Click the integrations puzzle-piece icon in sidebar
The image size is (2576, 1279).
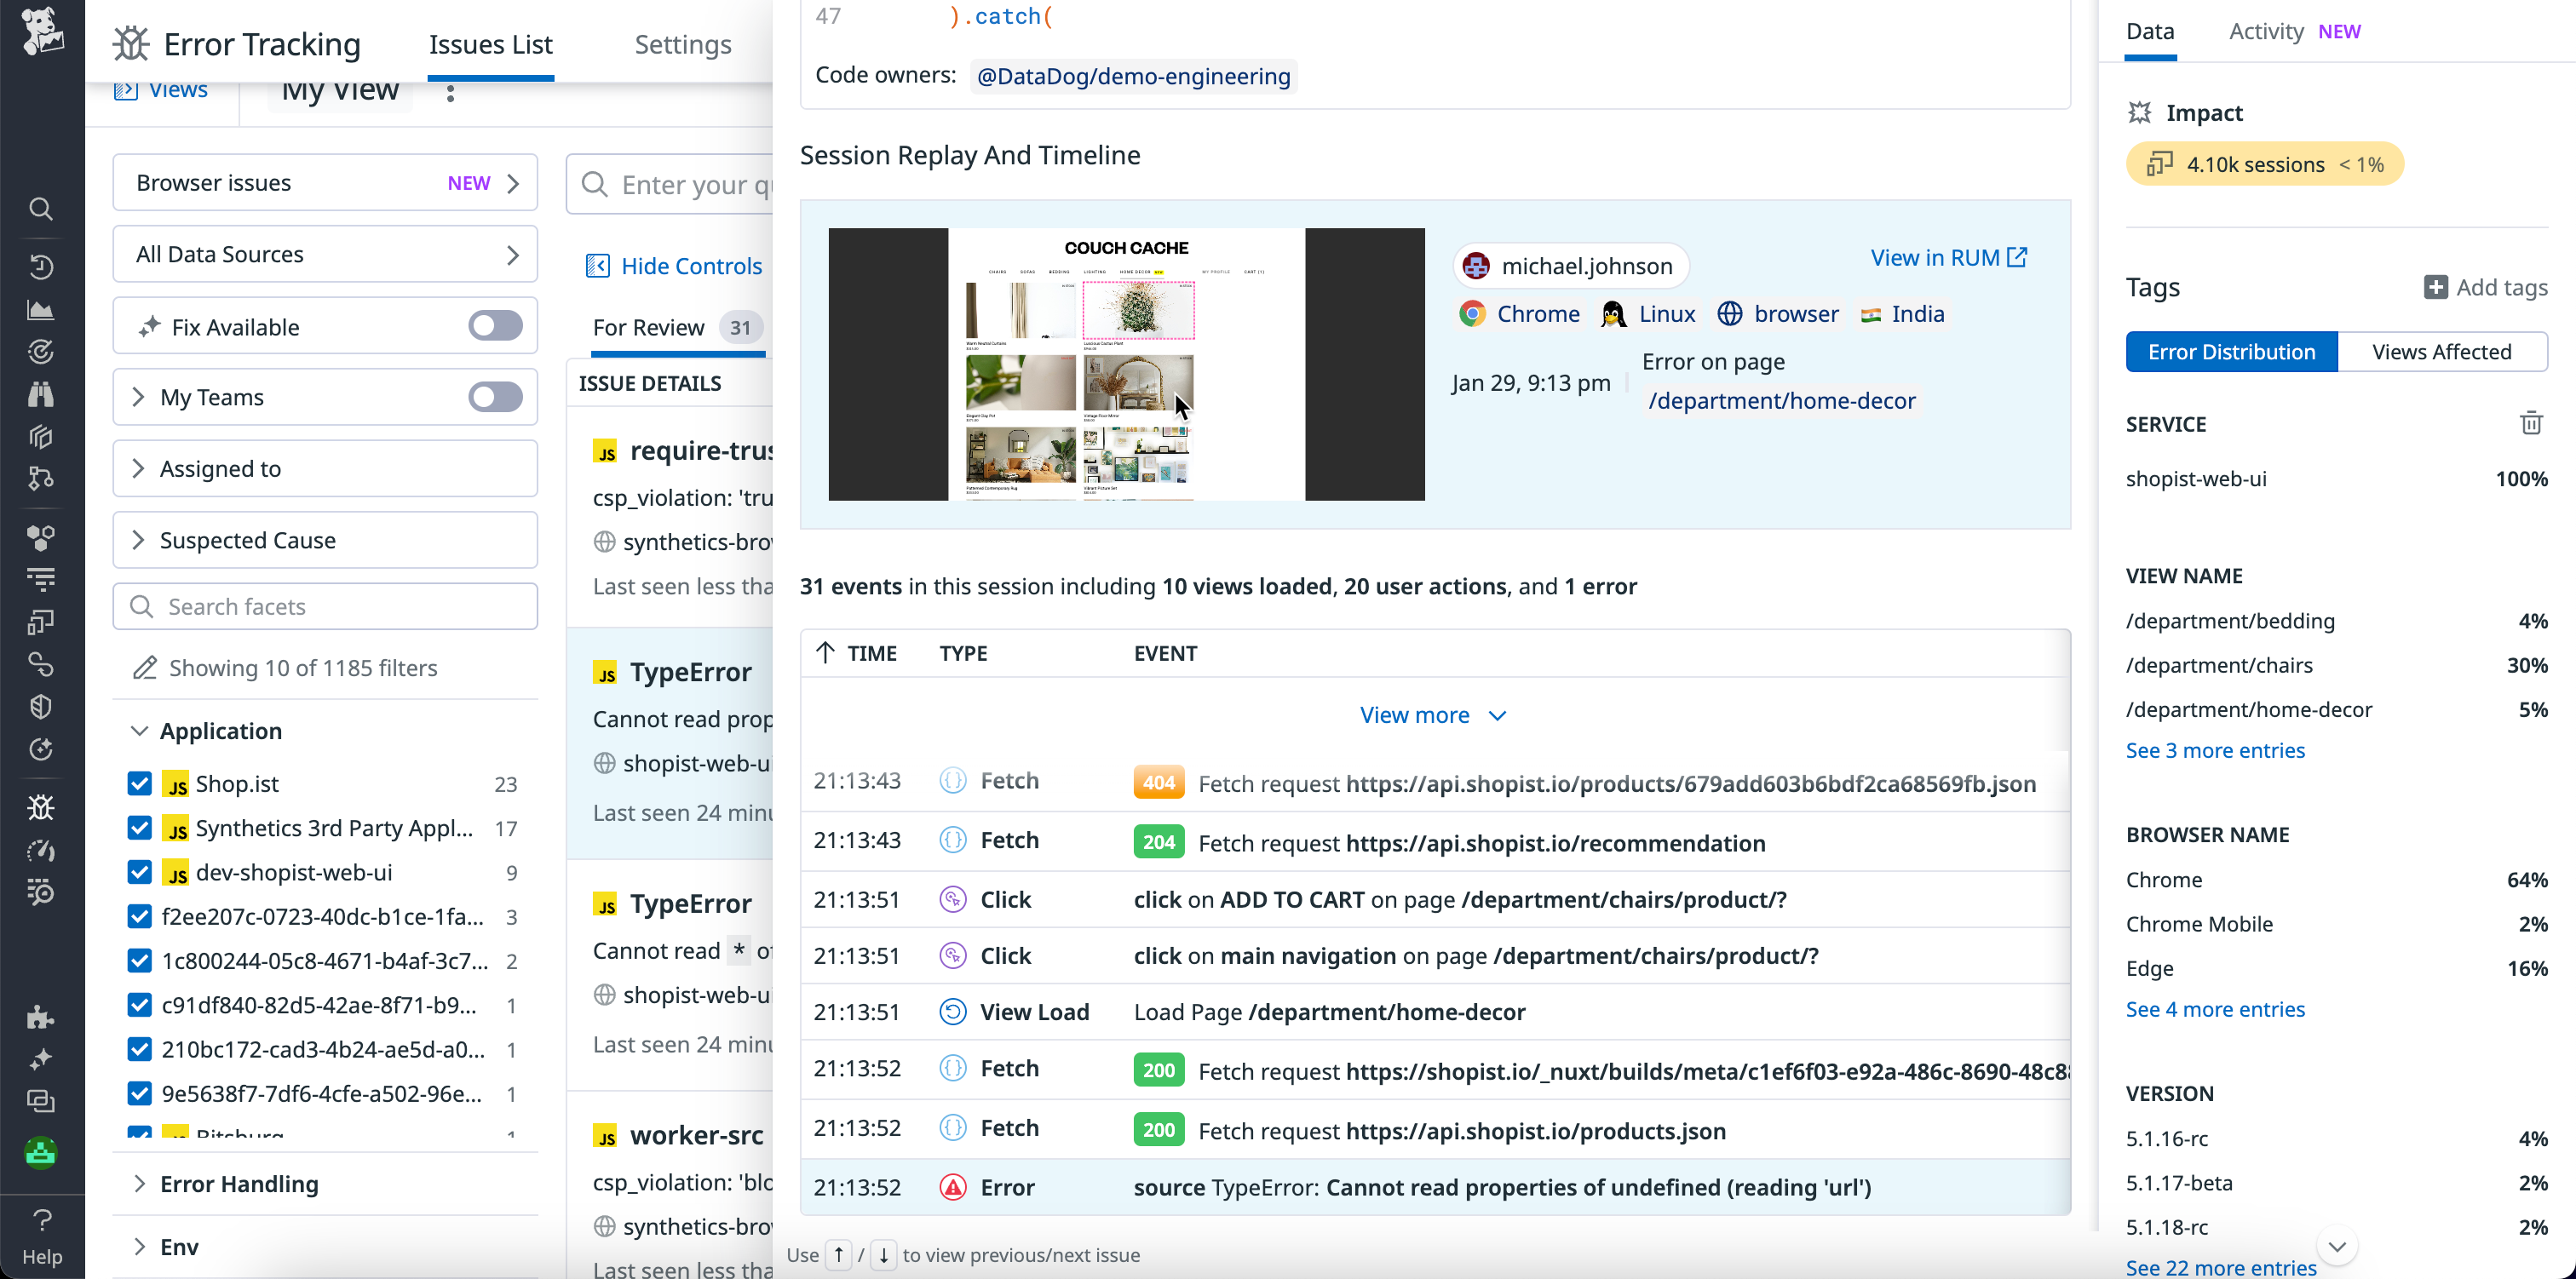pos(40,1017)
